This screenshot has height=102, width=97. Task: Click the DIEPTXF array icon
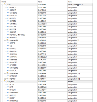[x=7, y=79]
